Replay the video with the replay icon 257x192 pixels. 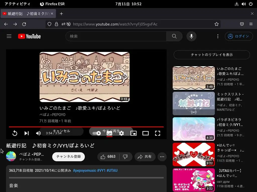pyautogui.click(x=15, y=133)
